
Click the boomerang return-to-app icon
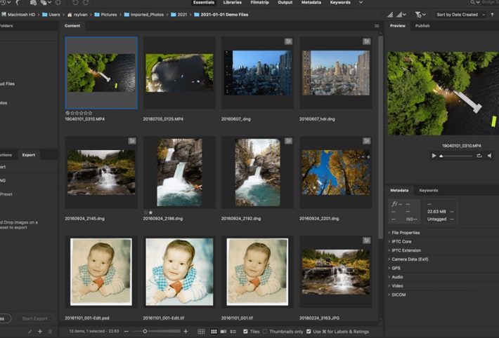click(x=18, y=2)
